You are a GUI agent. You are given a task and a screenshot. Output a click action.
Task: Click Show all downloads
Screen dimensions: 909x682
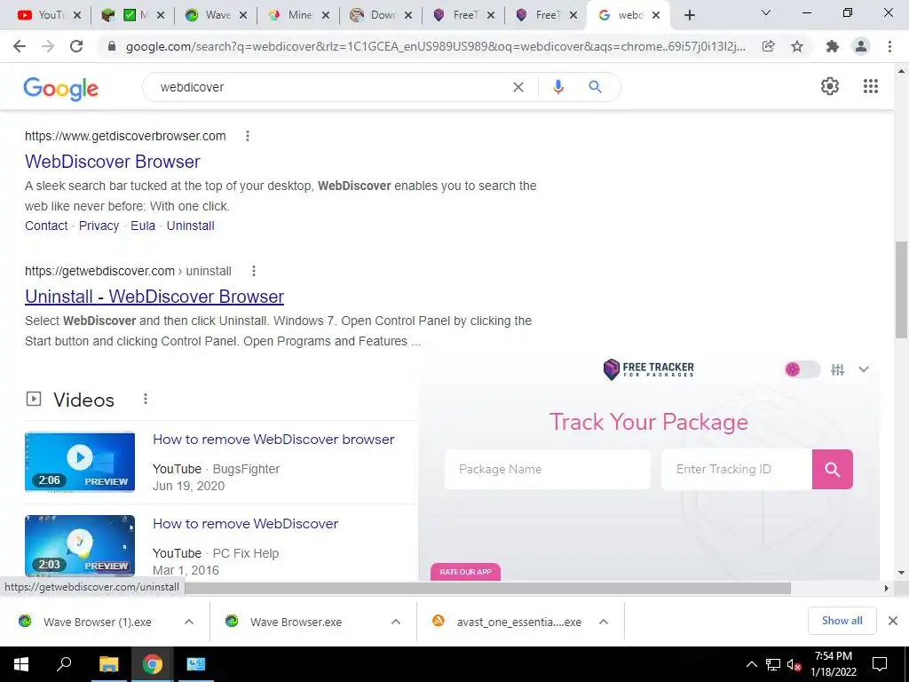[842, 621]
